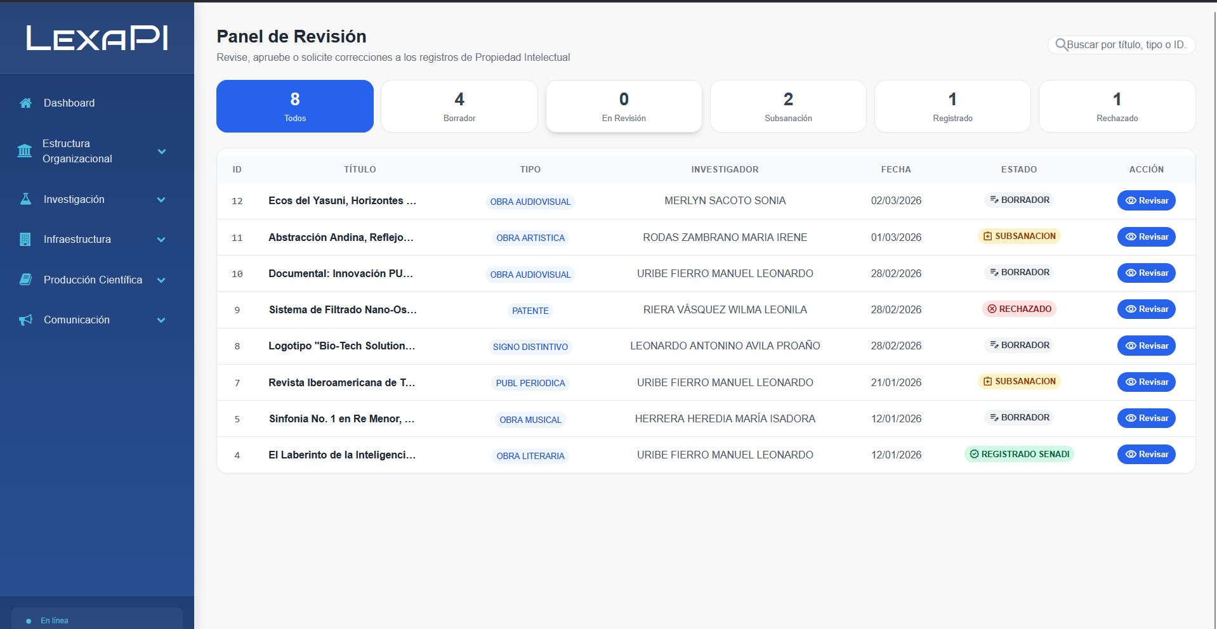
Task: Click the Infraestructura building icon
Action: pyautogui.click(x=25, y=239)
